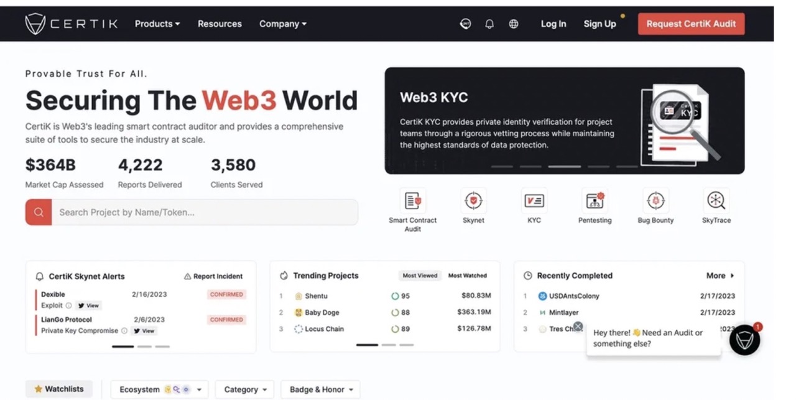Select the Most Viewed tab
This screenshot has height=400, width=796.
point(420,276)
